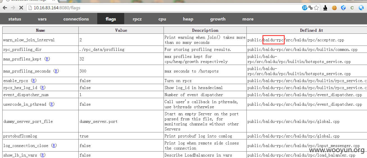This screenshot has width=367, height=158.
Task: Click the 'Turn on rpcz' description
Action: point(178,81)
